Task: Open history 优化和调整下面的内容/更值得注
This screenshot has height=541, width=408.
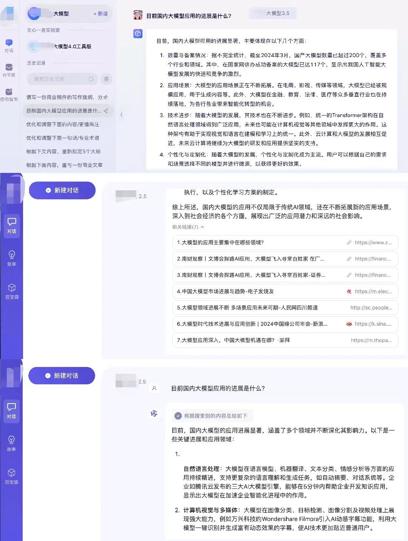Action: [x=63, y=125]
